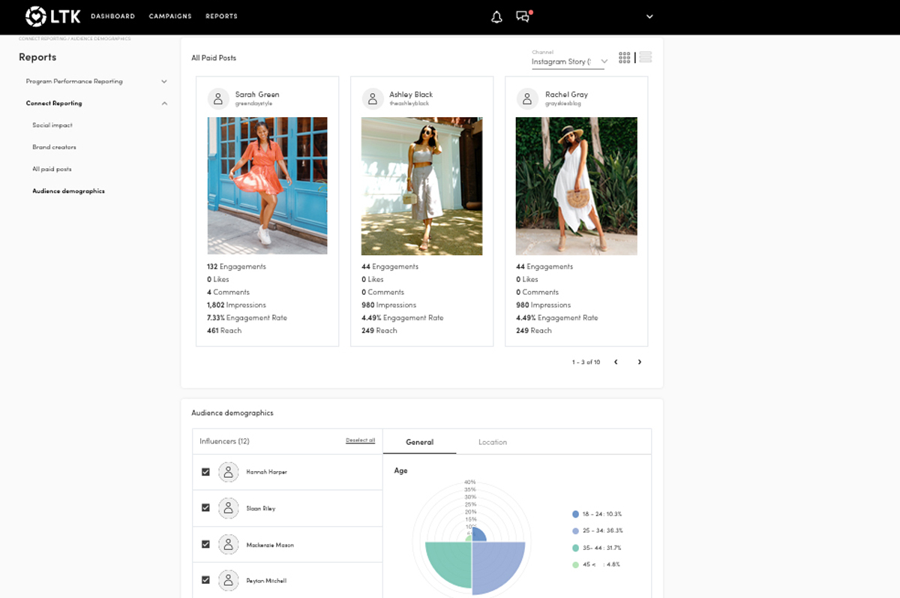The image size is (900, 598).
Task: Go to previous page of posts
Action: point(616,362)
